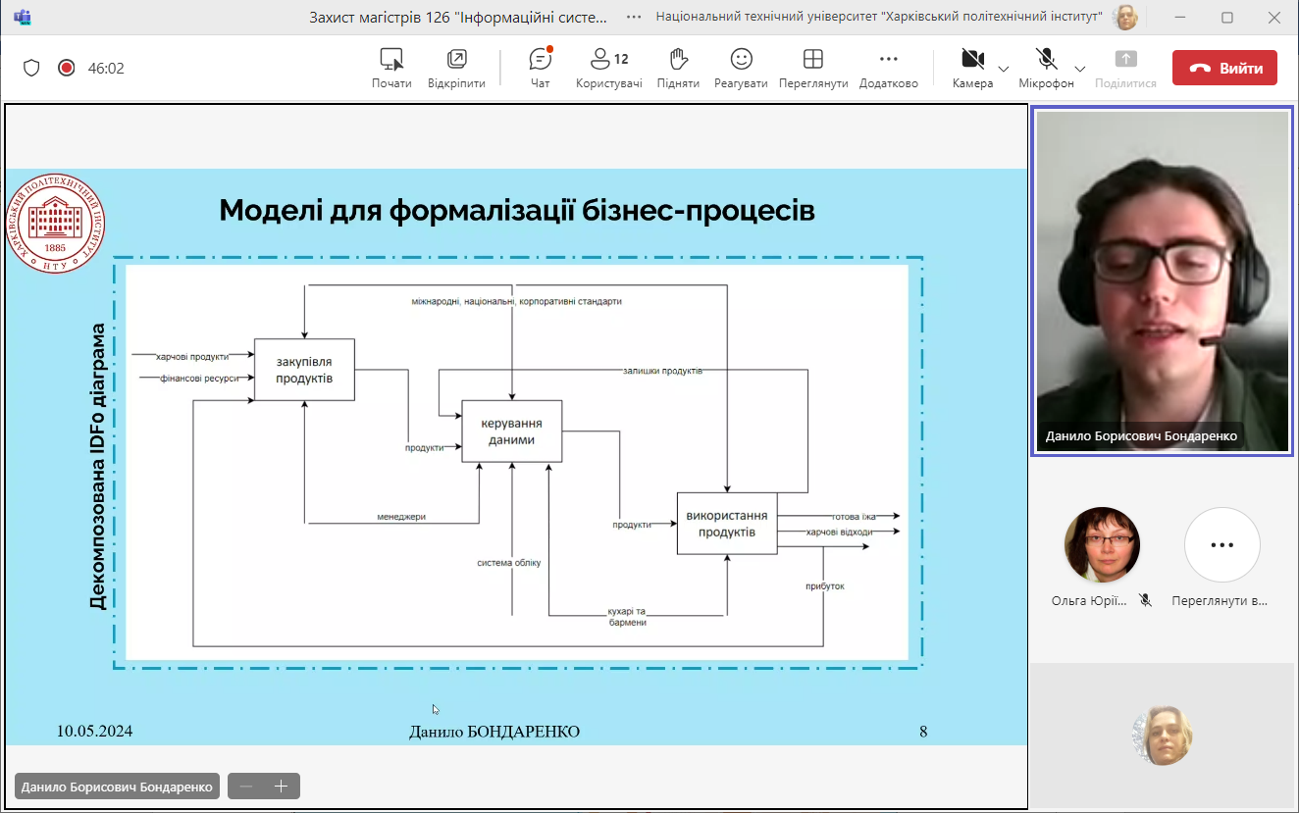Open reactions with Реагувати icon
Image resolution: width=1299 pixels, height=813 pixels.
(x=741, y=67)
